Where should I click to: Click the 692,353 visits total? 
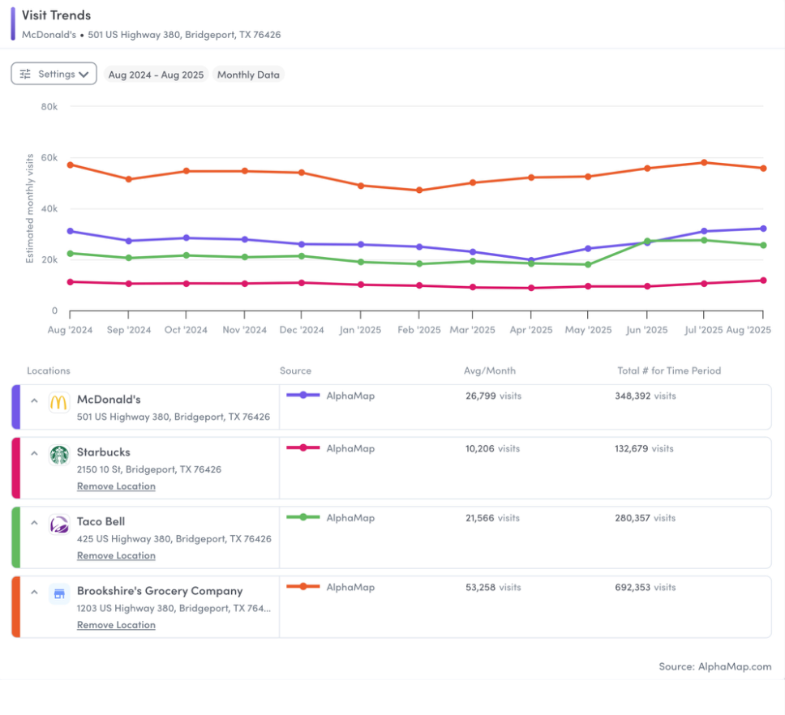click(x=646, y=588)
